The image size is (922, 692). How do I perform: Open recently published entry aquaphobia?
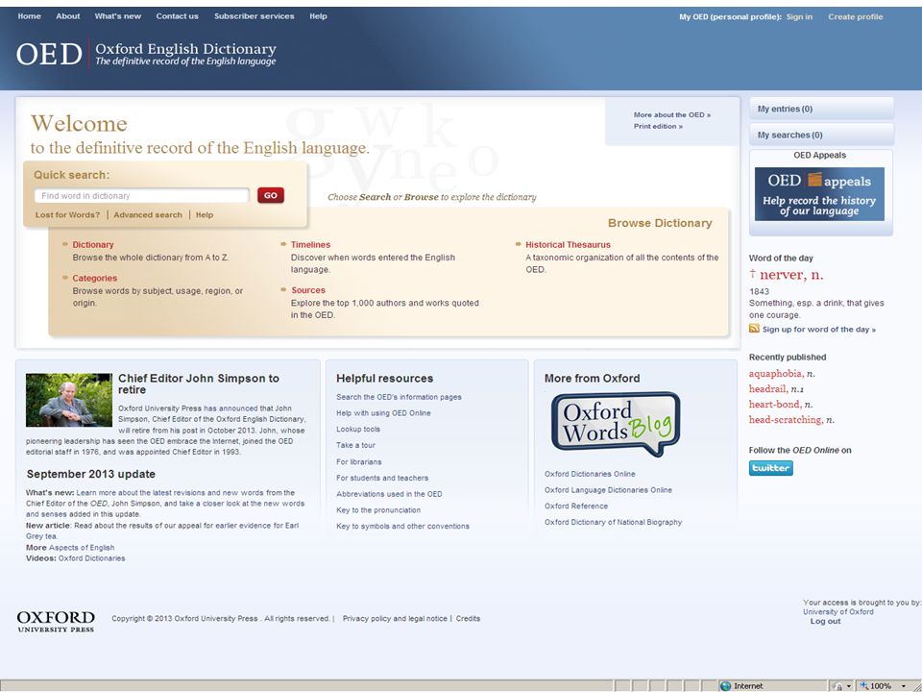click(x=782, y=374)
